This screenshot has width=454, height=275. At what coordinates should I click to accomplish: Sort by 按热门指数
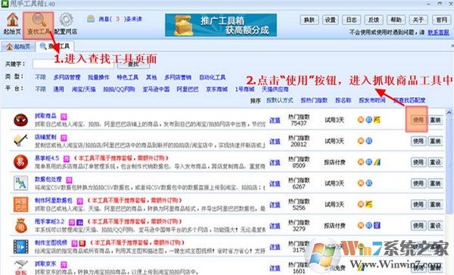point(314,100)
